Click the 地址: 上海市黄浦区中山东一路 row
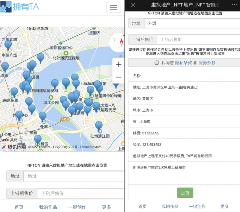Screen dimensions: 240x212 (184, 87)
